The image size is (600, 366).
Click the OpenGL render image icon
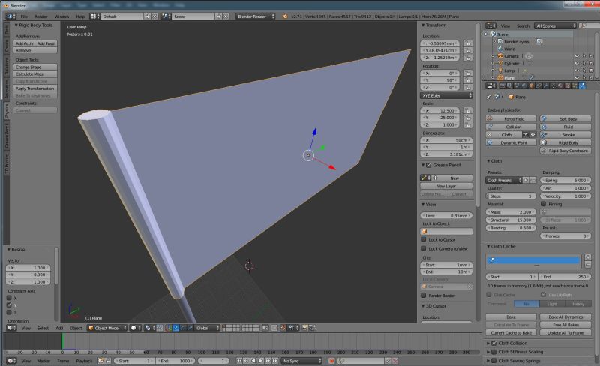pyautogui.click(x=305, y=328)
